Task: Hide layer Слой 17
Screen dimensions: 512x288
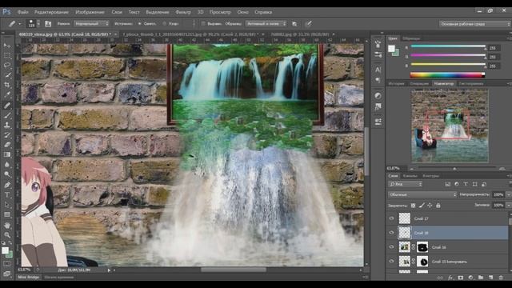Action: point(391,218)
